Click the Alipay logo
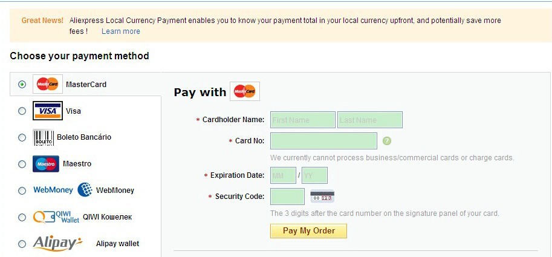This screenshot has height=257, width=552. point(57,243)
